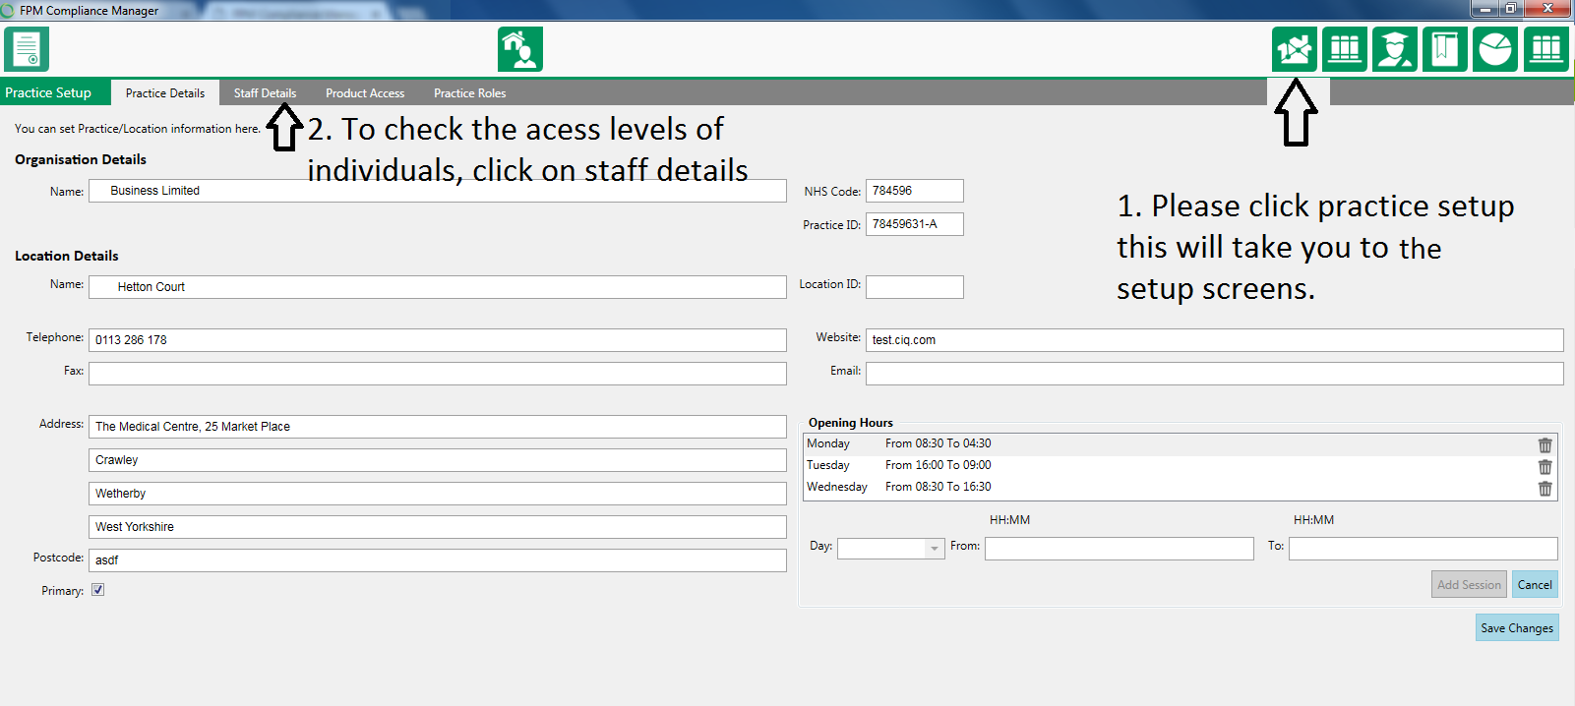Open the pie chart reports icon
The width and height of the screenshot is (1575, 706).
[x=1494, y=49]
